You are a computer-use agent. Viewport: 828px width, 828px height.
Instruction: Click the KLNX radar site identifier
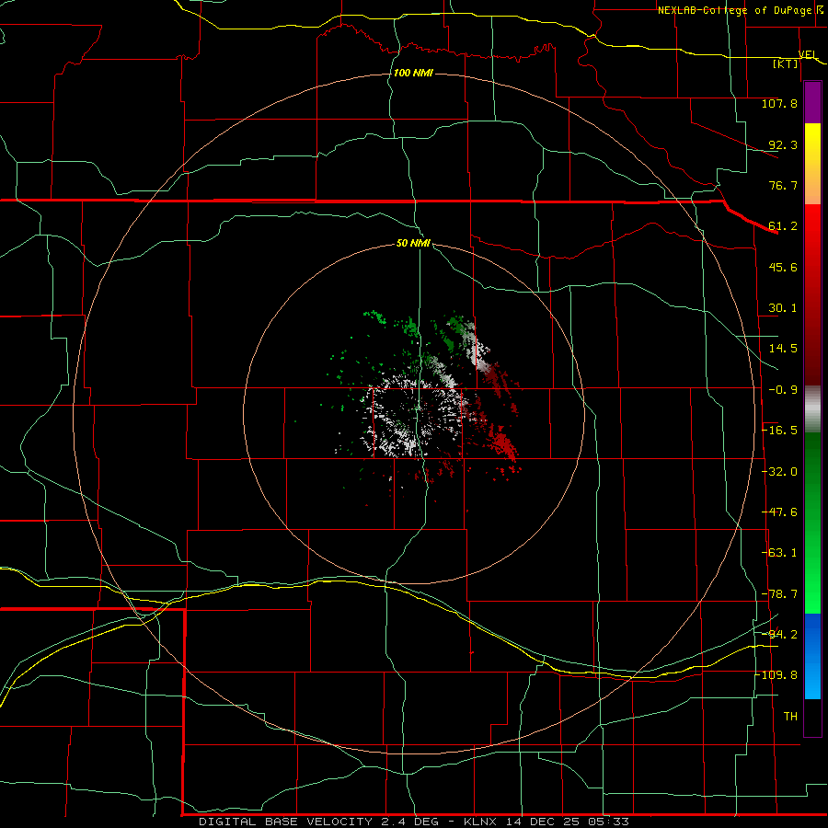click(480, 822)
